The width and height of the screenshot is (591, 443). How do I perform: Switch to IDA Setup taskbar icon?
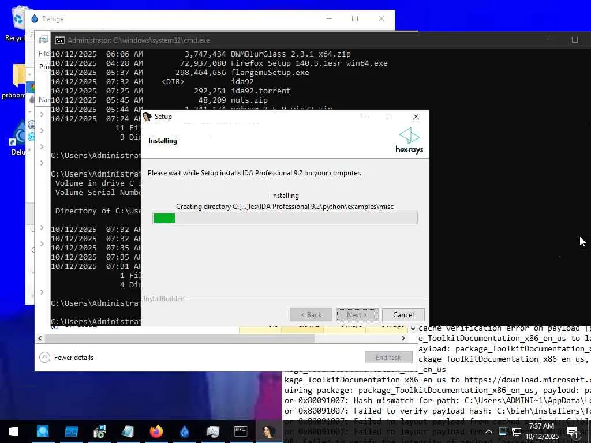pyautogui.click(x=269, y=431)
